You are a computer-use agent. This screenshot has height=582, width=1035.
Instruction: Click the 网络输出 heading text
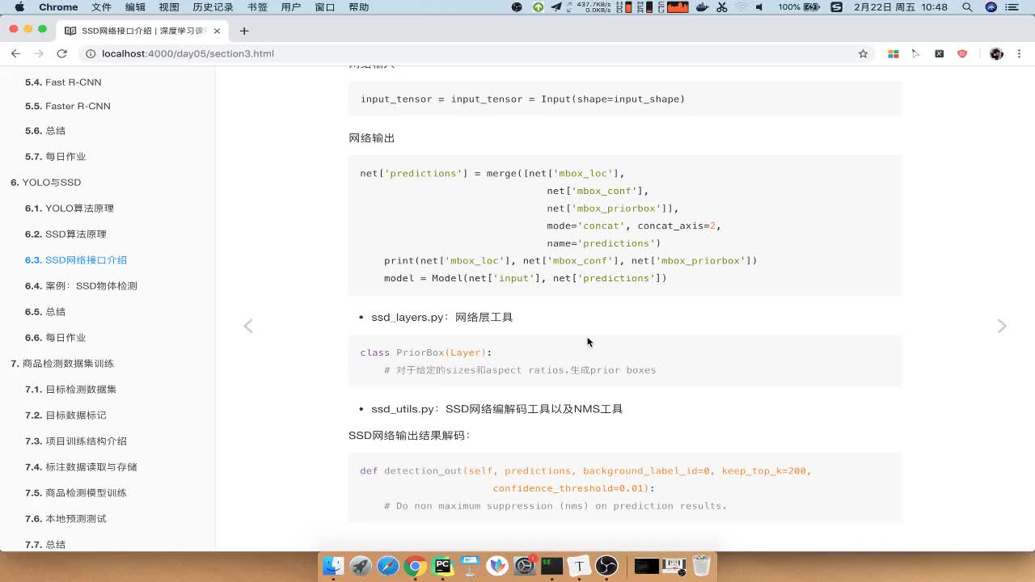(x=372, y=138)
